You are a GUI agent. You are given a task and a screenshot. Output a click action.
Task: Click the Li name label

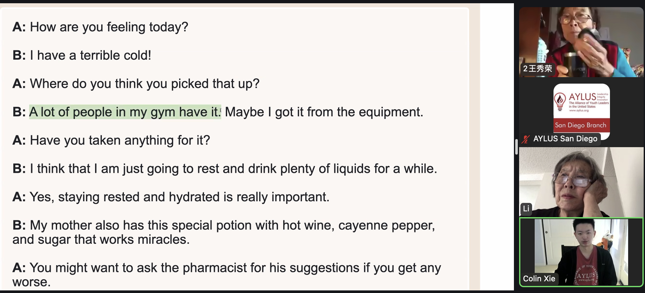coord(526,209)
